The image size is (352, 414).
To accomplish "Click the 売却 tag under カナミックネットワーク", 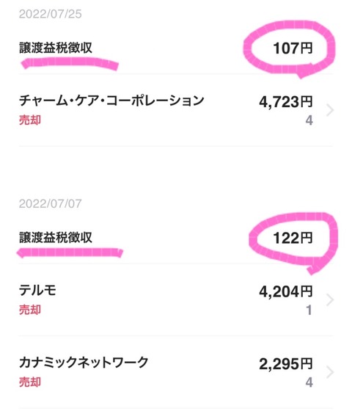I will point(30,382).
